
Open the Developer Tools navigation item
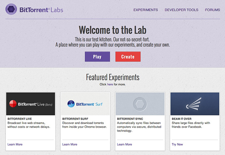coord(181,10)
